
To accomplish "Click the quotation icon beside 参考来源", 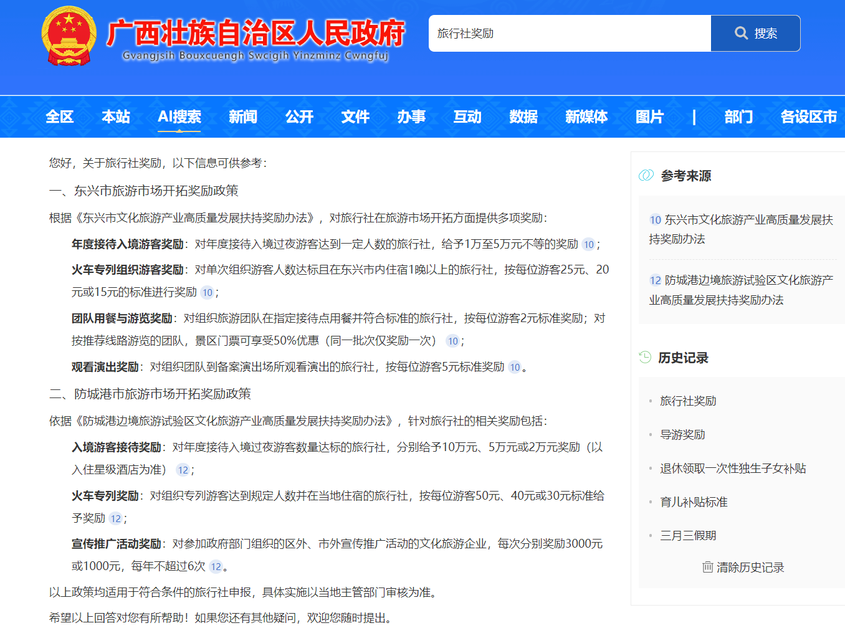I will tap(646, 176).
